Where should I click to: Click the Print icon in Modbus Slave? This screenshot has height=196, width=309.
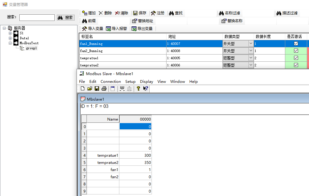tap(104, 88)
